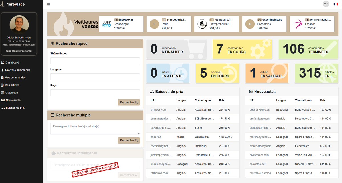Click the Baisses de prix hand icon in sidebar
Image resolution: width=342 pixels, height=183 pixels.
3,108
